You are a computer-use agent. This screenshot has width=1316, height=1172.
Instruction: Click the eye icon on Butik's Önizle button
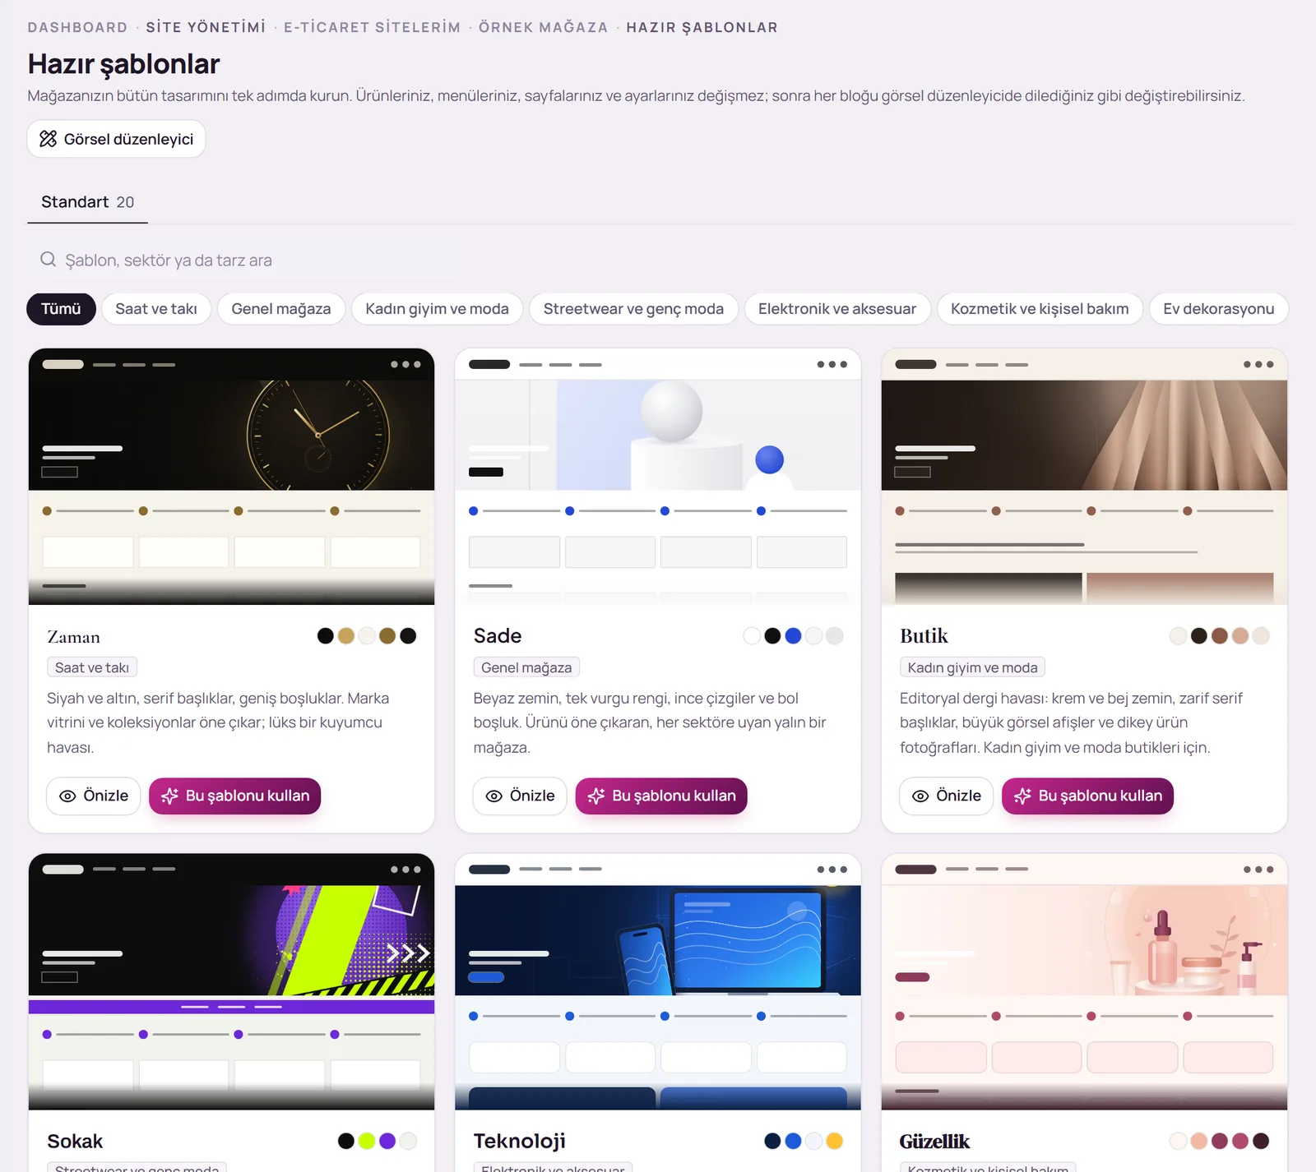[920, 796]
